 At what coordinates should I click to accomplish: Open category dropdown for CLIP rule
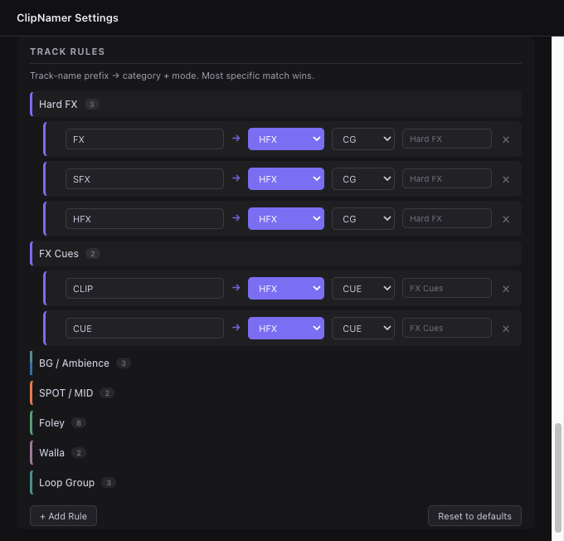coord(286,288)
